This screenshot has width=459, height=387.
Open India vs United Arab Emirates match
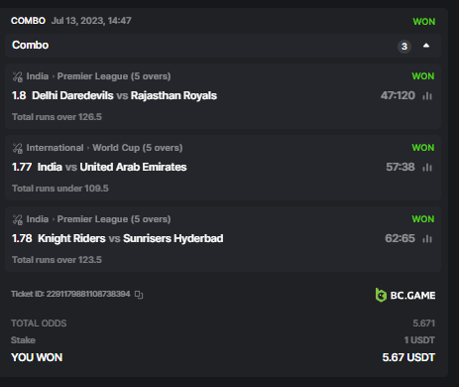(112, 167)
